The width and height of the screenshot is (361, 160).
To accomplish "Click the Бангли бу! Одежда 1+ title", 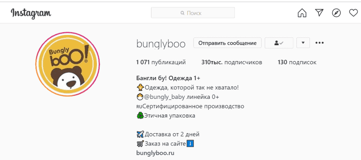I will click(x=168, y=78).
